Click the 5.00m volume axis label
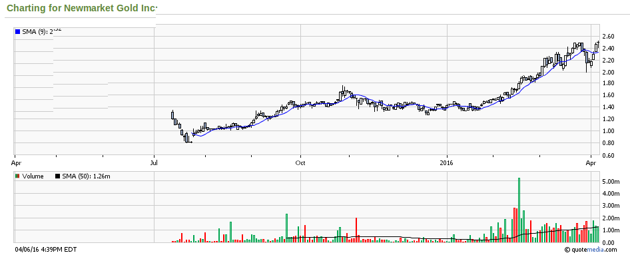Screen dimensions: 630x259 (x=611, y=182)
